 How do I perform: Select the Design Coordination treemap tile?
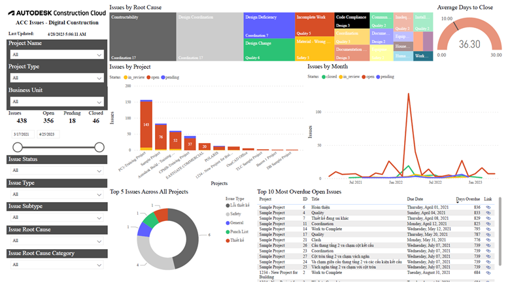point(210,37)
